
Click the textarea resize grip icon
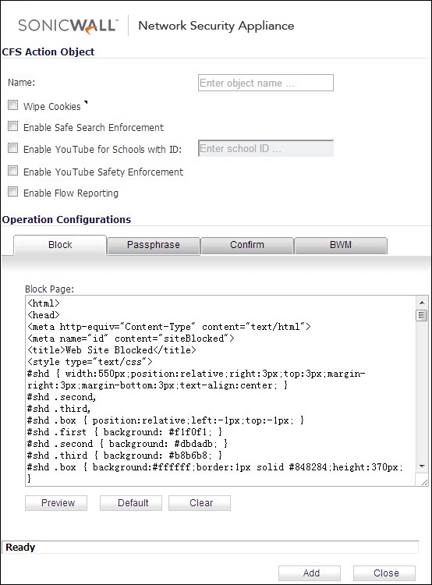424,482
